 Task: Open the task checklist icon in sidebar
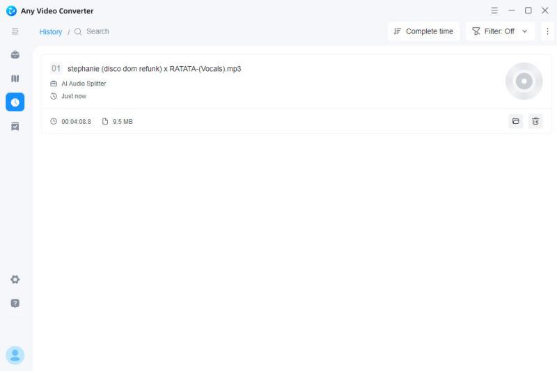click(x=15, y=126)
